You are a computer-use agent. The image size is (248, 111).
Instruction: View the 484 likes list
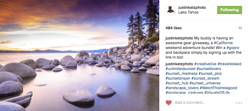pos(173,28)
